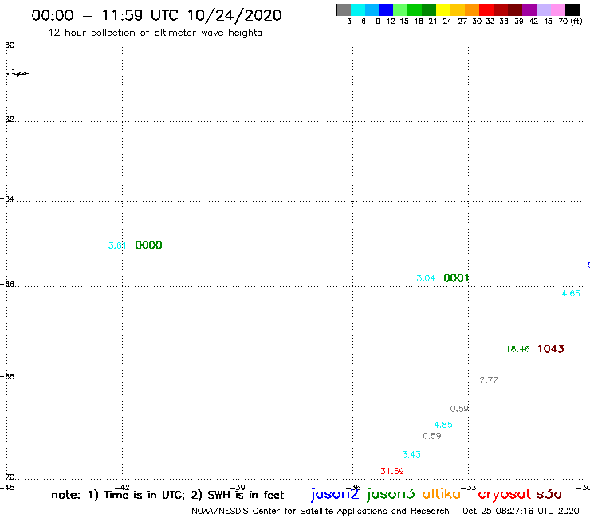Click the -39 longitude axis label
Screen dimensions: 590x518
(x=238, y=488)
